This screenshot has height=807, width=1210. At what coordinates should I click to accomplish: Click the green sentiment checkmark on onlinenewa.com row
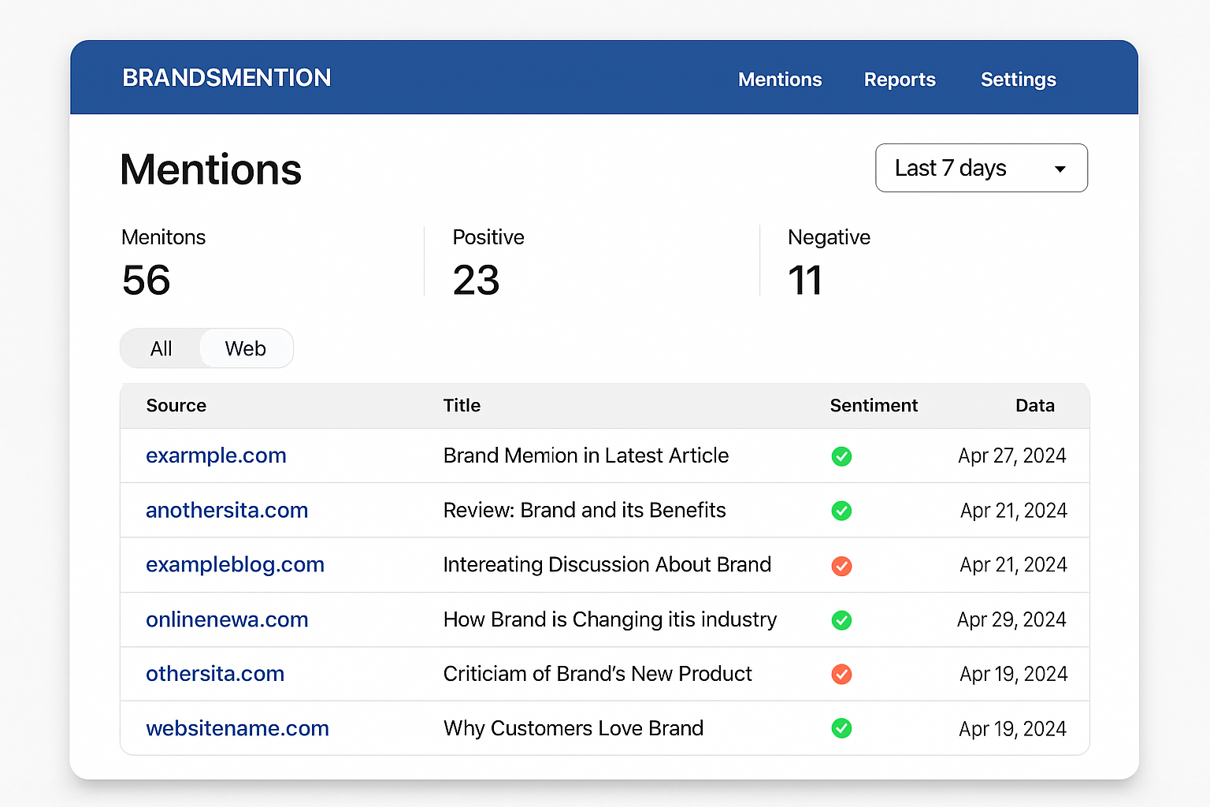pos(841,620)
